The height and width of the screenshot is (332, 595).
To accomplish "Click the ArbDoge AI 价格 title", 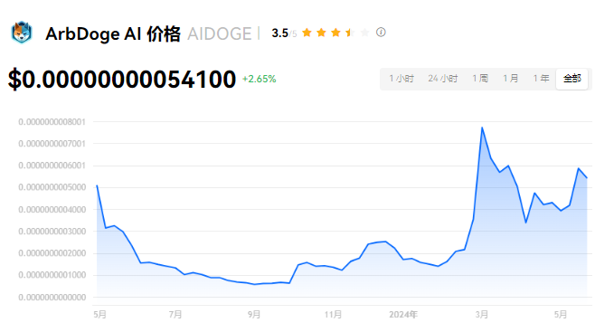I will click(x=113, y=33).
